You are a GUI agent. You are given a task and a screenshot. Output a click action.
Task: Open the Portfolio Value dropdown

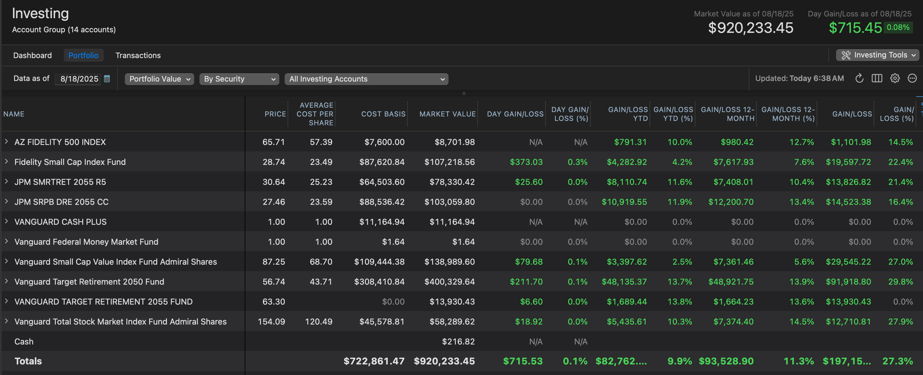[x=159, y=79]
